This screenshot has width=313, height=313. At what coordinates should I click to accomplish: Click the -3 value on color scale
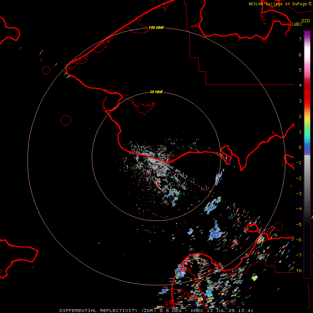click(299, 194)
